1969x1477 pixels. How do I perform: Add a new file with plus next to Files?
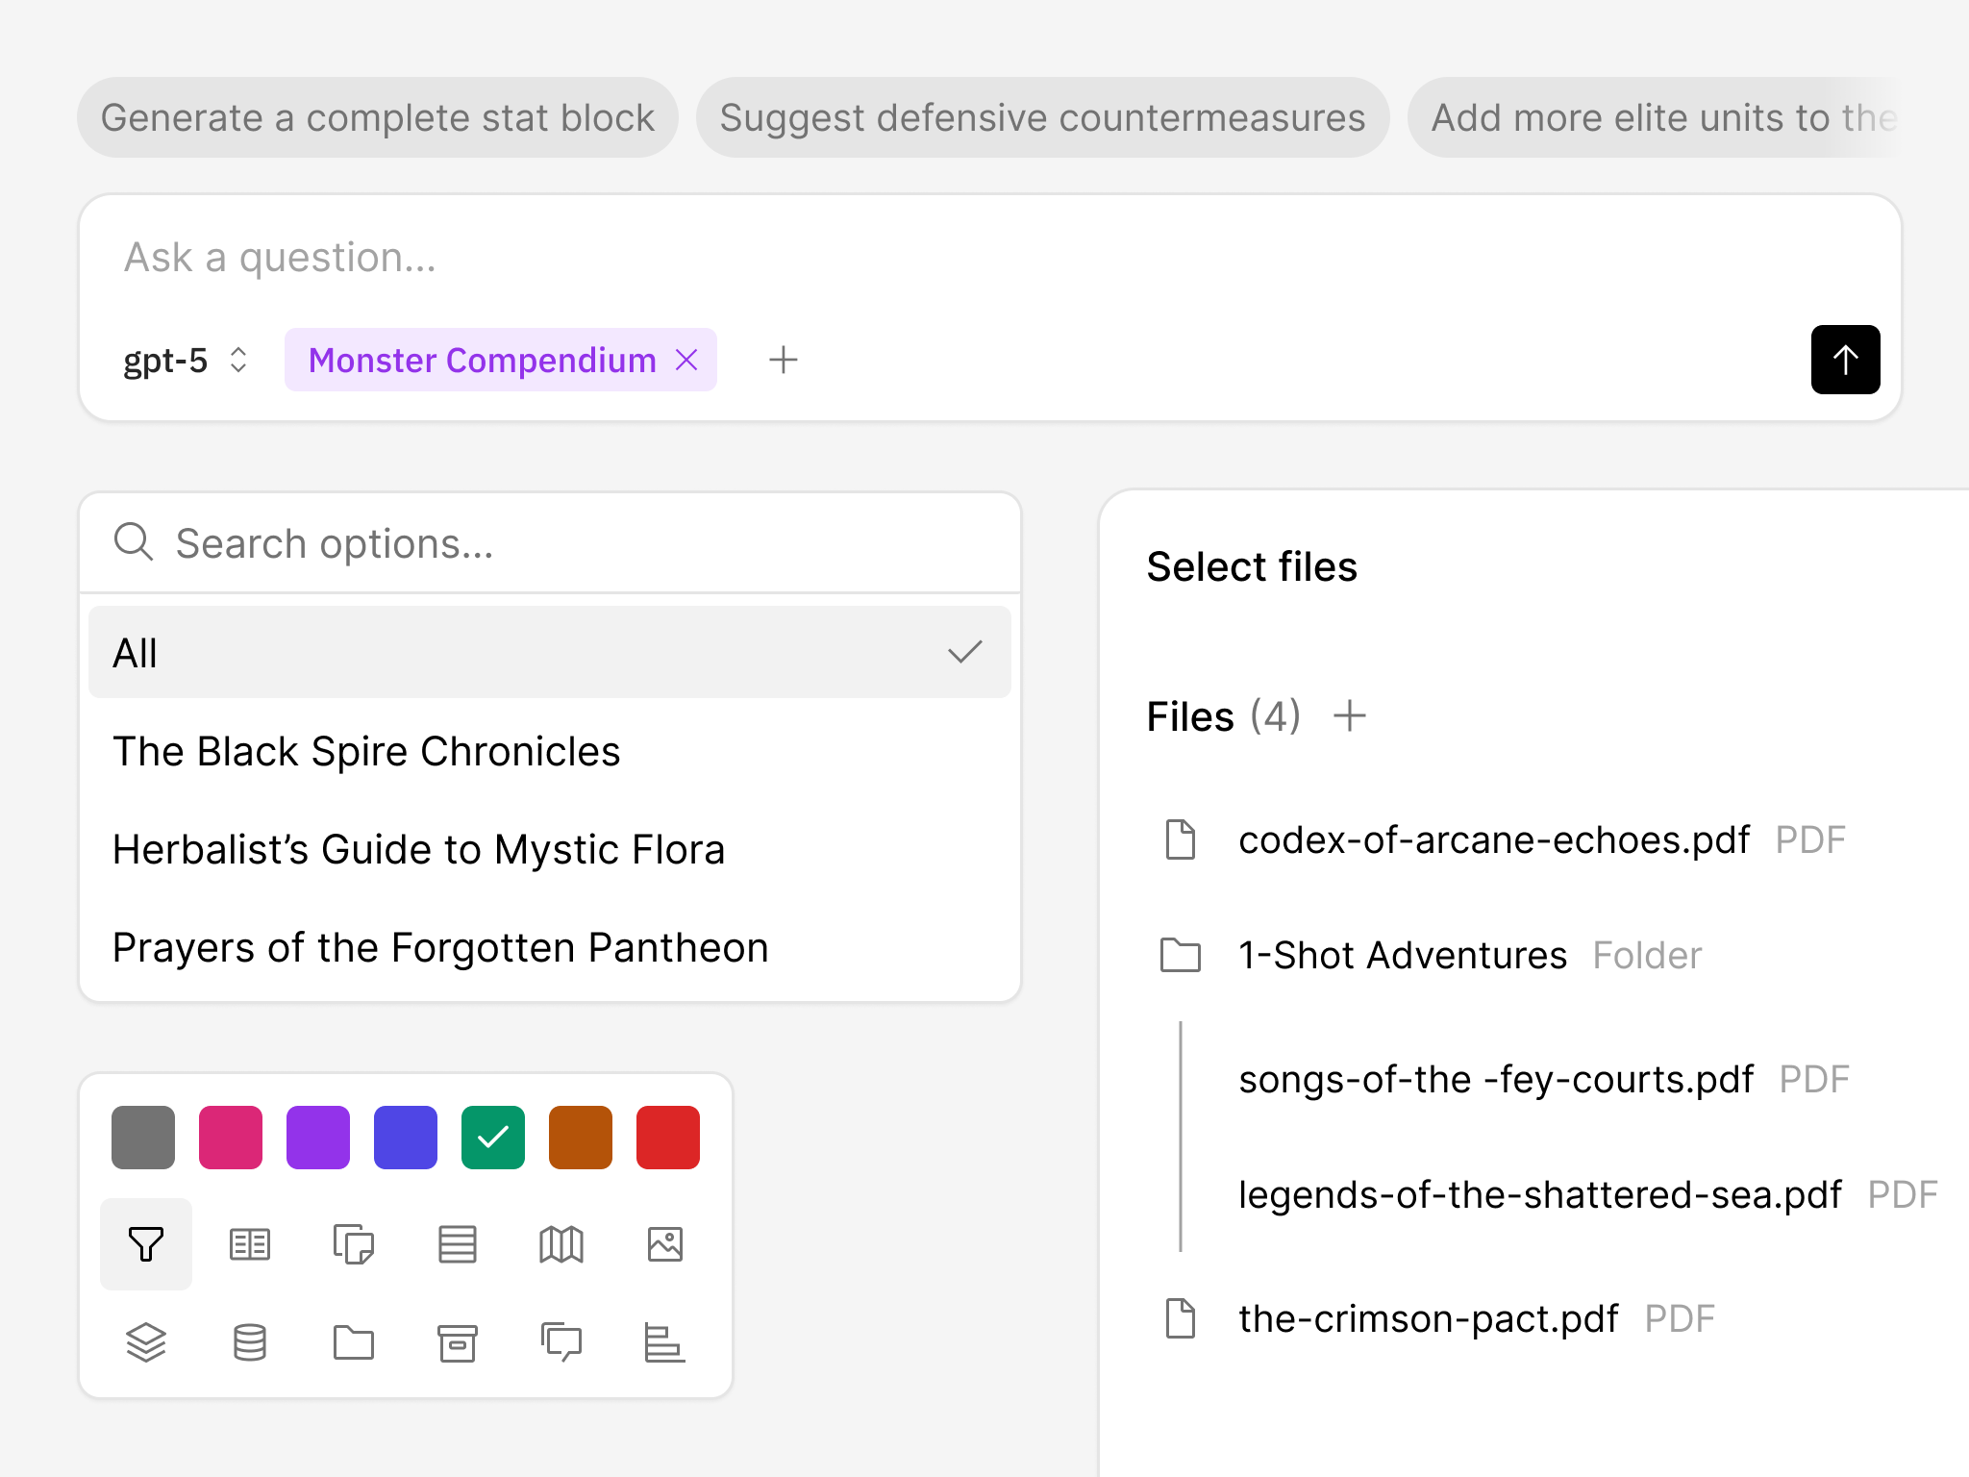[1350, 716]
